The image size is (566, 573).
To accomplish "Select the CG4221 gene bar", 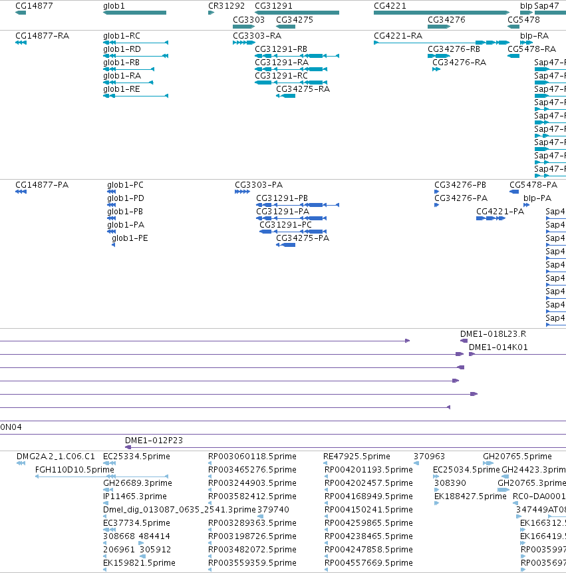I will 442,13.
